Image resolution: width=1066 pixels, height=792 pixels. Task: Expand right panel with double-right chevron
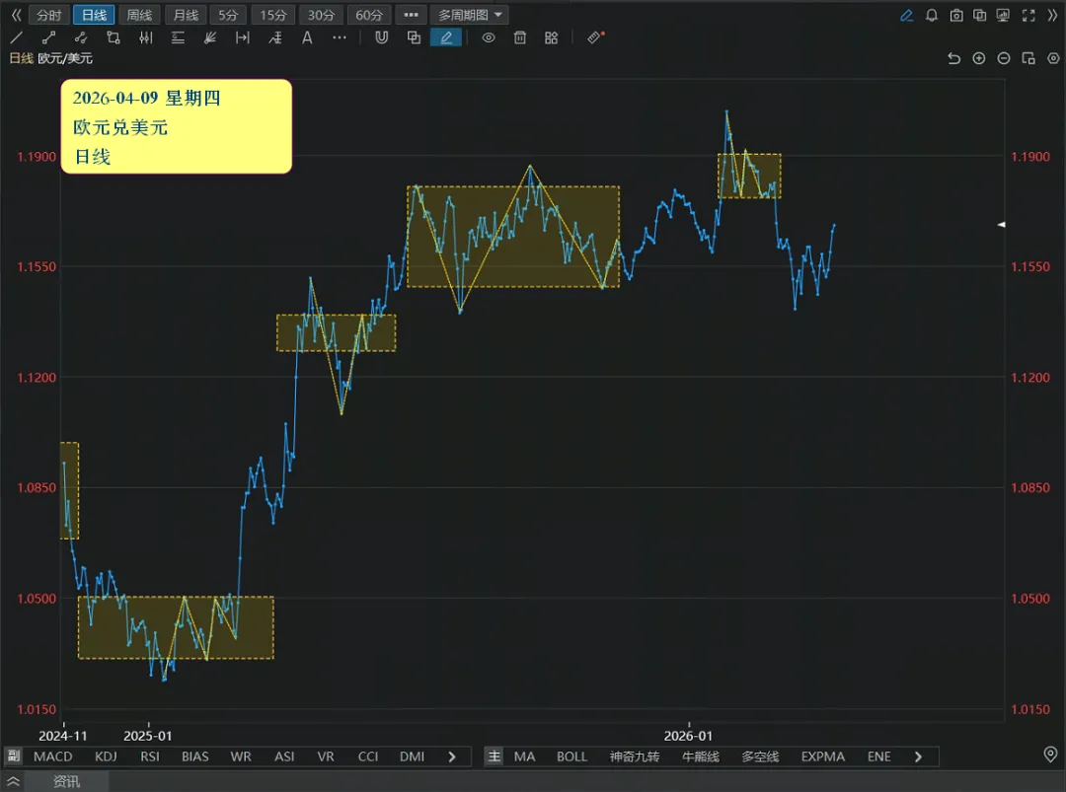click(x=1052, y=15)
